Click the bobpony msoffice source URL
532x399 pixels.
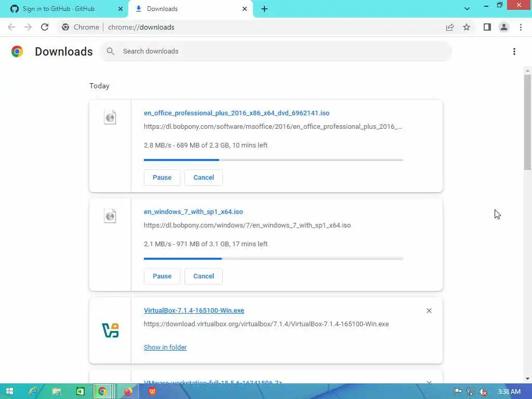click(x=273, y=127)
